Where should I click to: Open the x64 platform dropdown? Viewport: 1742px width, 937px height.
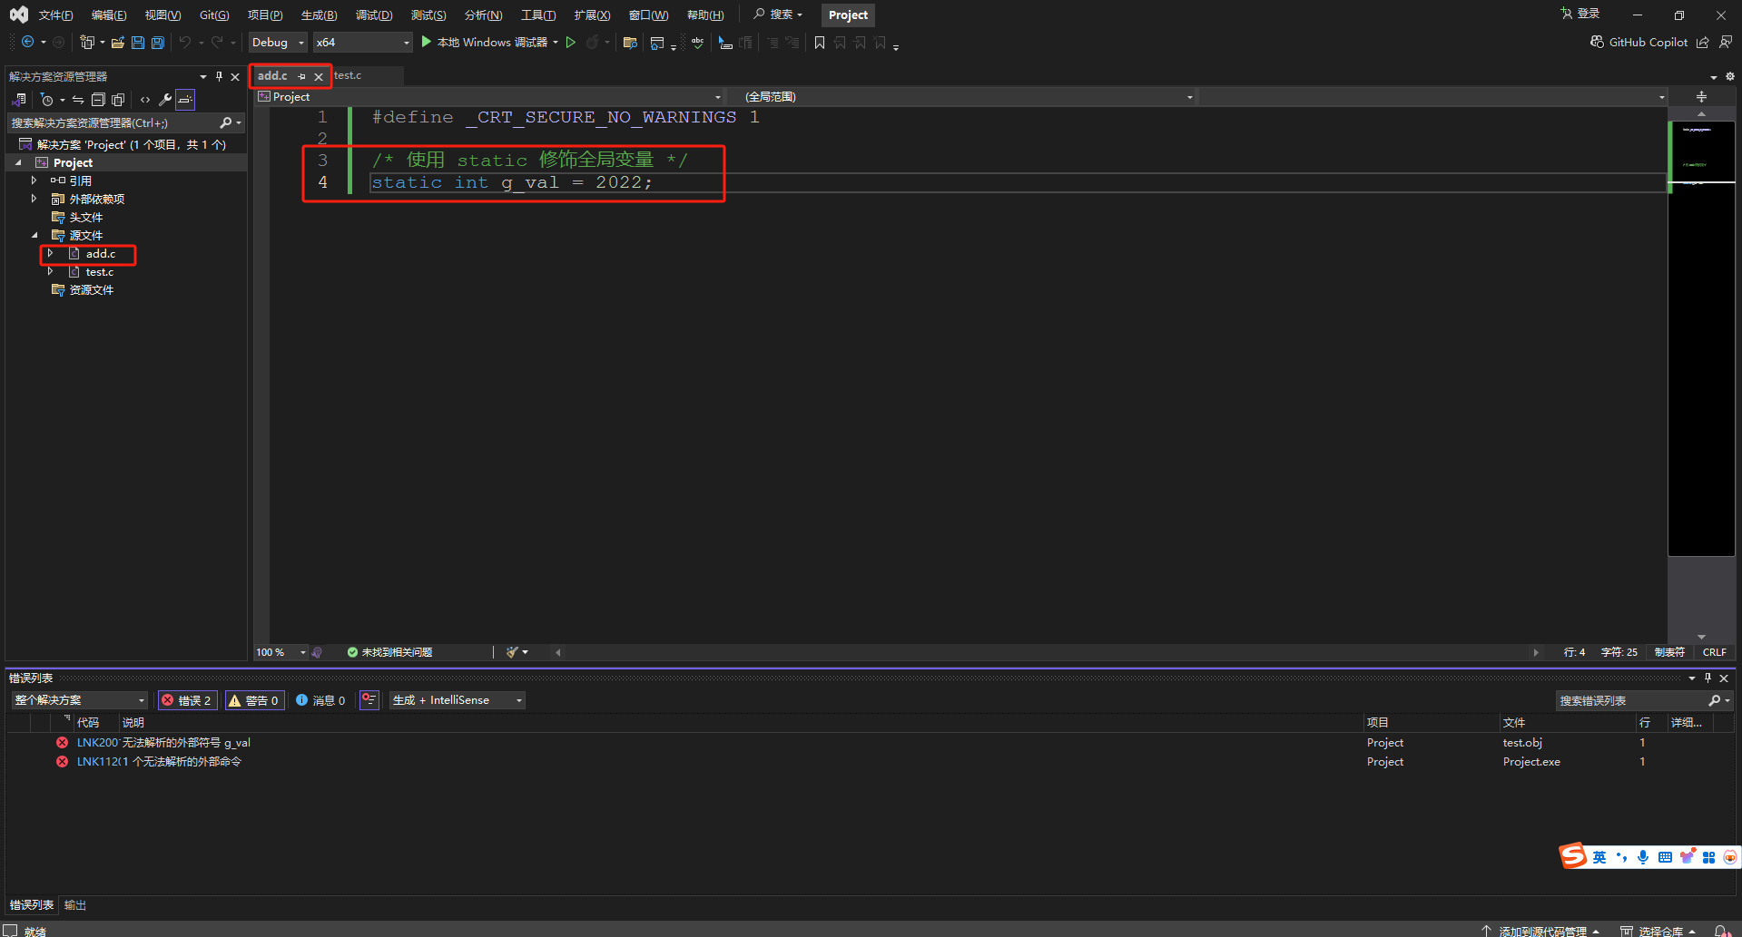[362, 43]
